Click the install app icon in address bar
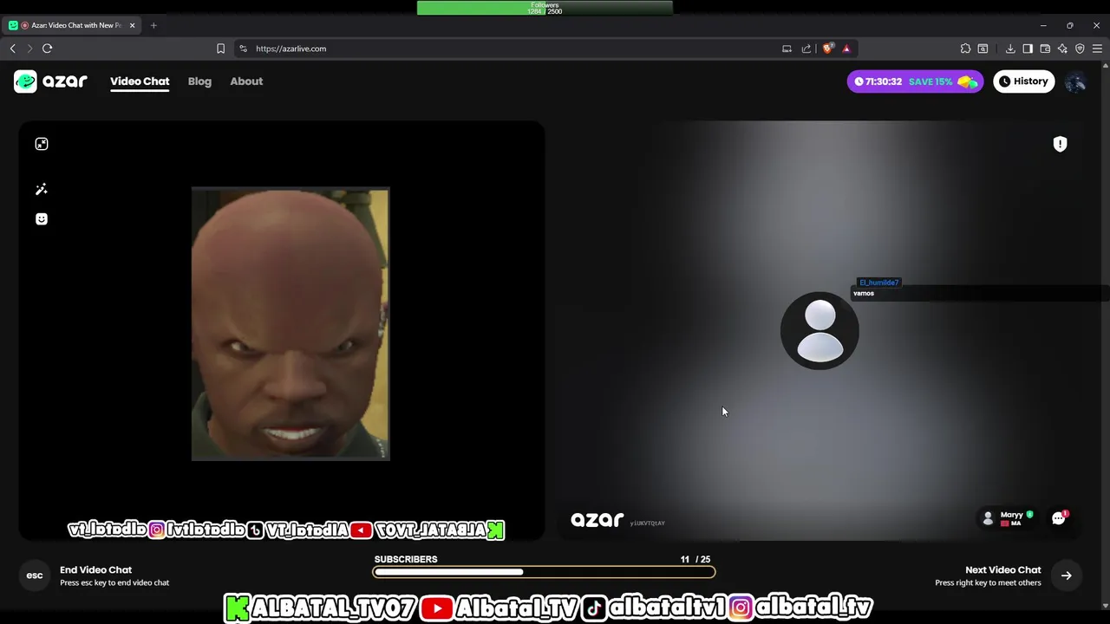 787,49
